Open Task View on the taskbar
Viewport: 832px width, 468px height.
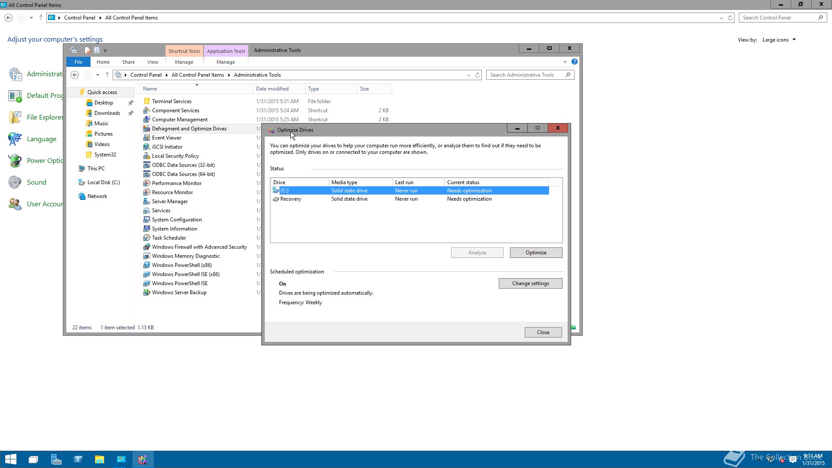pos(33,459)
